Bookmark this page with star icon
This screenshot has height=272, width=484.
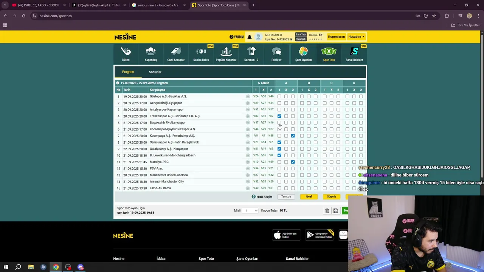(x=434, y=16)
